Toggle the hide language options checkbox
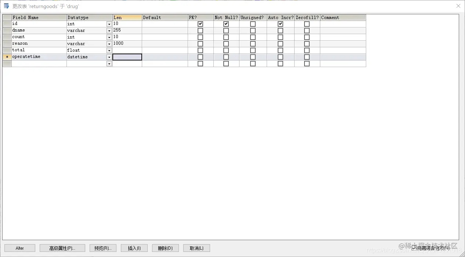The width and height of the screenshot is (465, 257). (414, 248)
